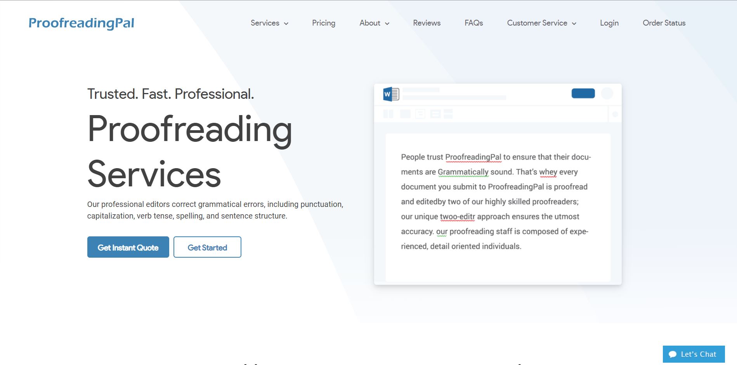Click the Get Started button
737x365 pixels.
click(x=207, y=247)
